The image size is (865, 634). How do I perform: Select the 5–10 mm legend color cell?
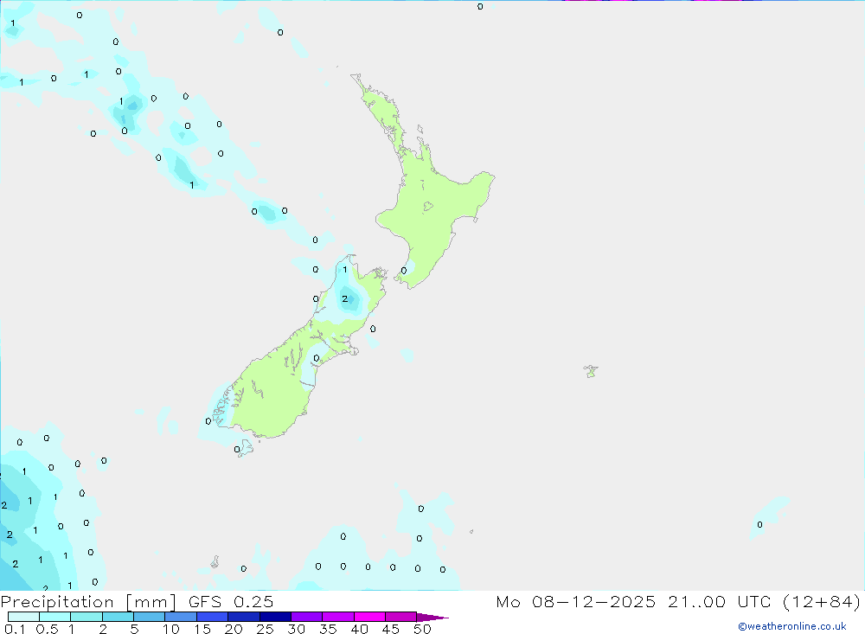tap(149, 617)
